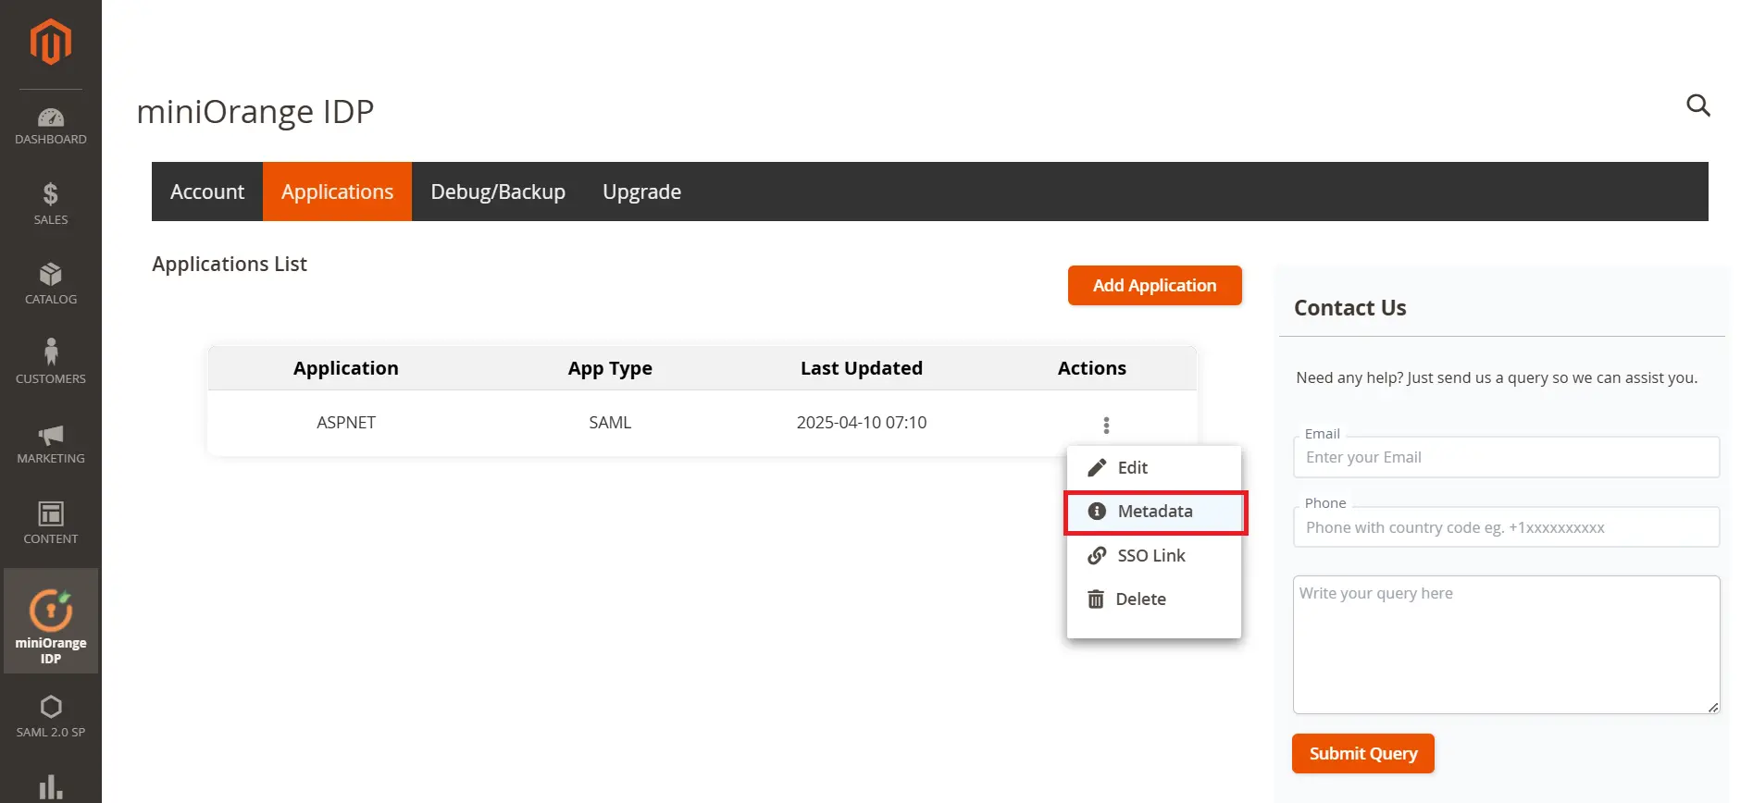Open the Dashboard sidebar item

click(x=51, y=127)
